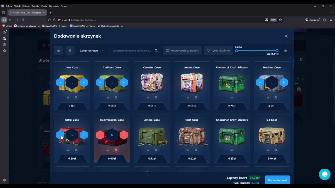Select the Ammo Case thumbnail
335x188 pixels.
pyautogui.click(x=152, y=136)
